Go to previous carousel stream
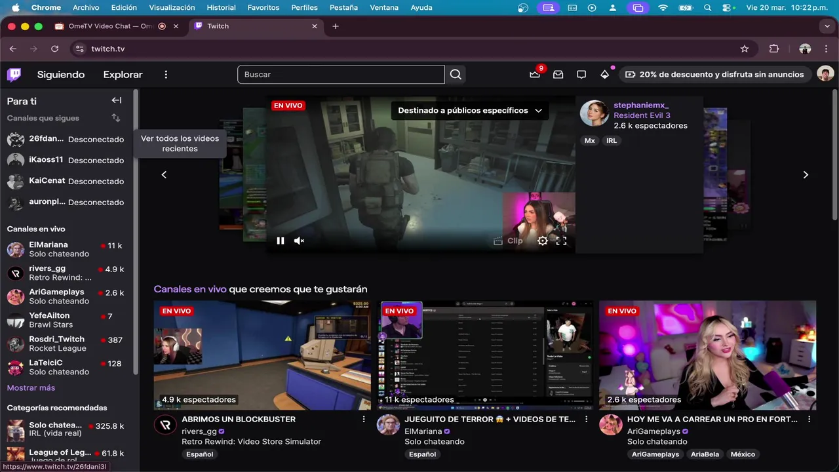The width and height of the screenshot is (839, 472). (x=164, y=174)
